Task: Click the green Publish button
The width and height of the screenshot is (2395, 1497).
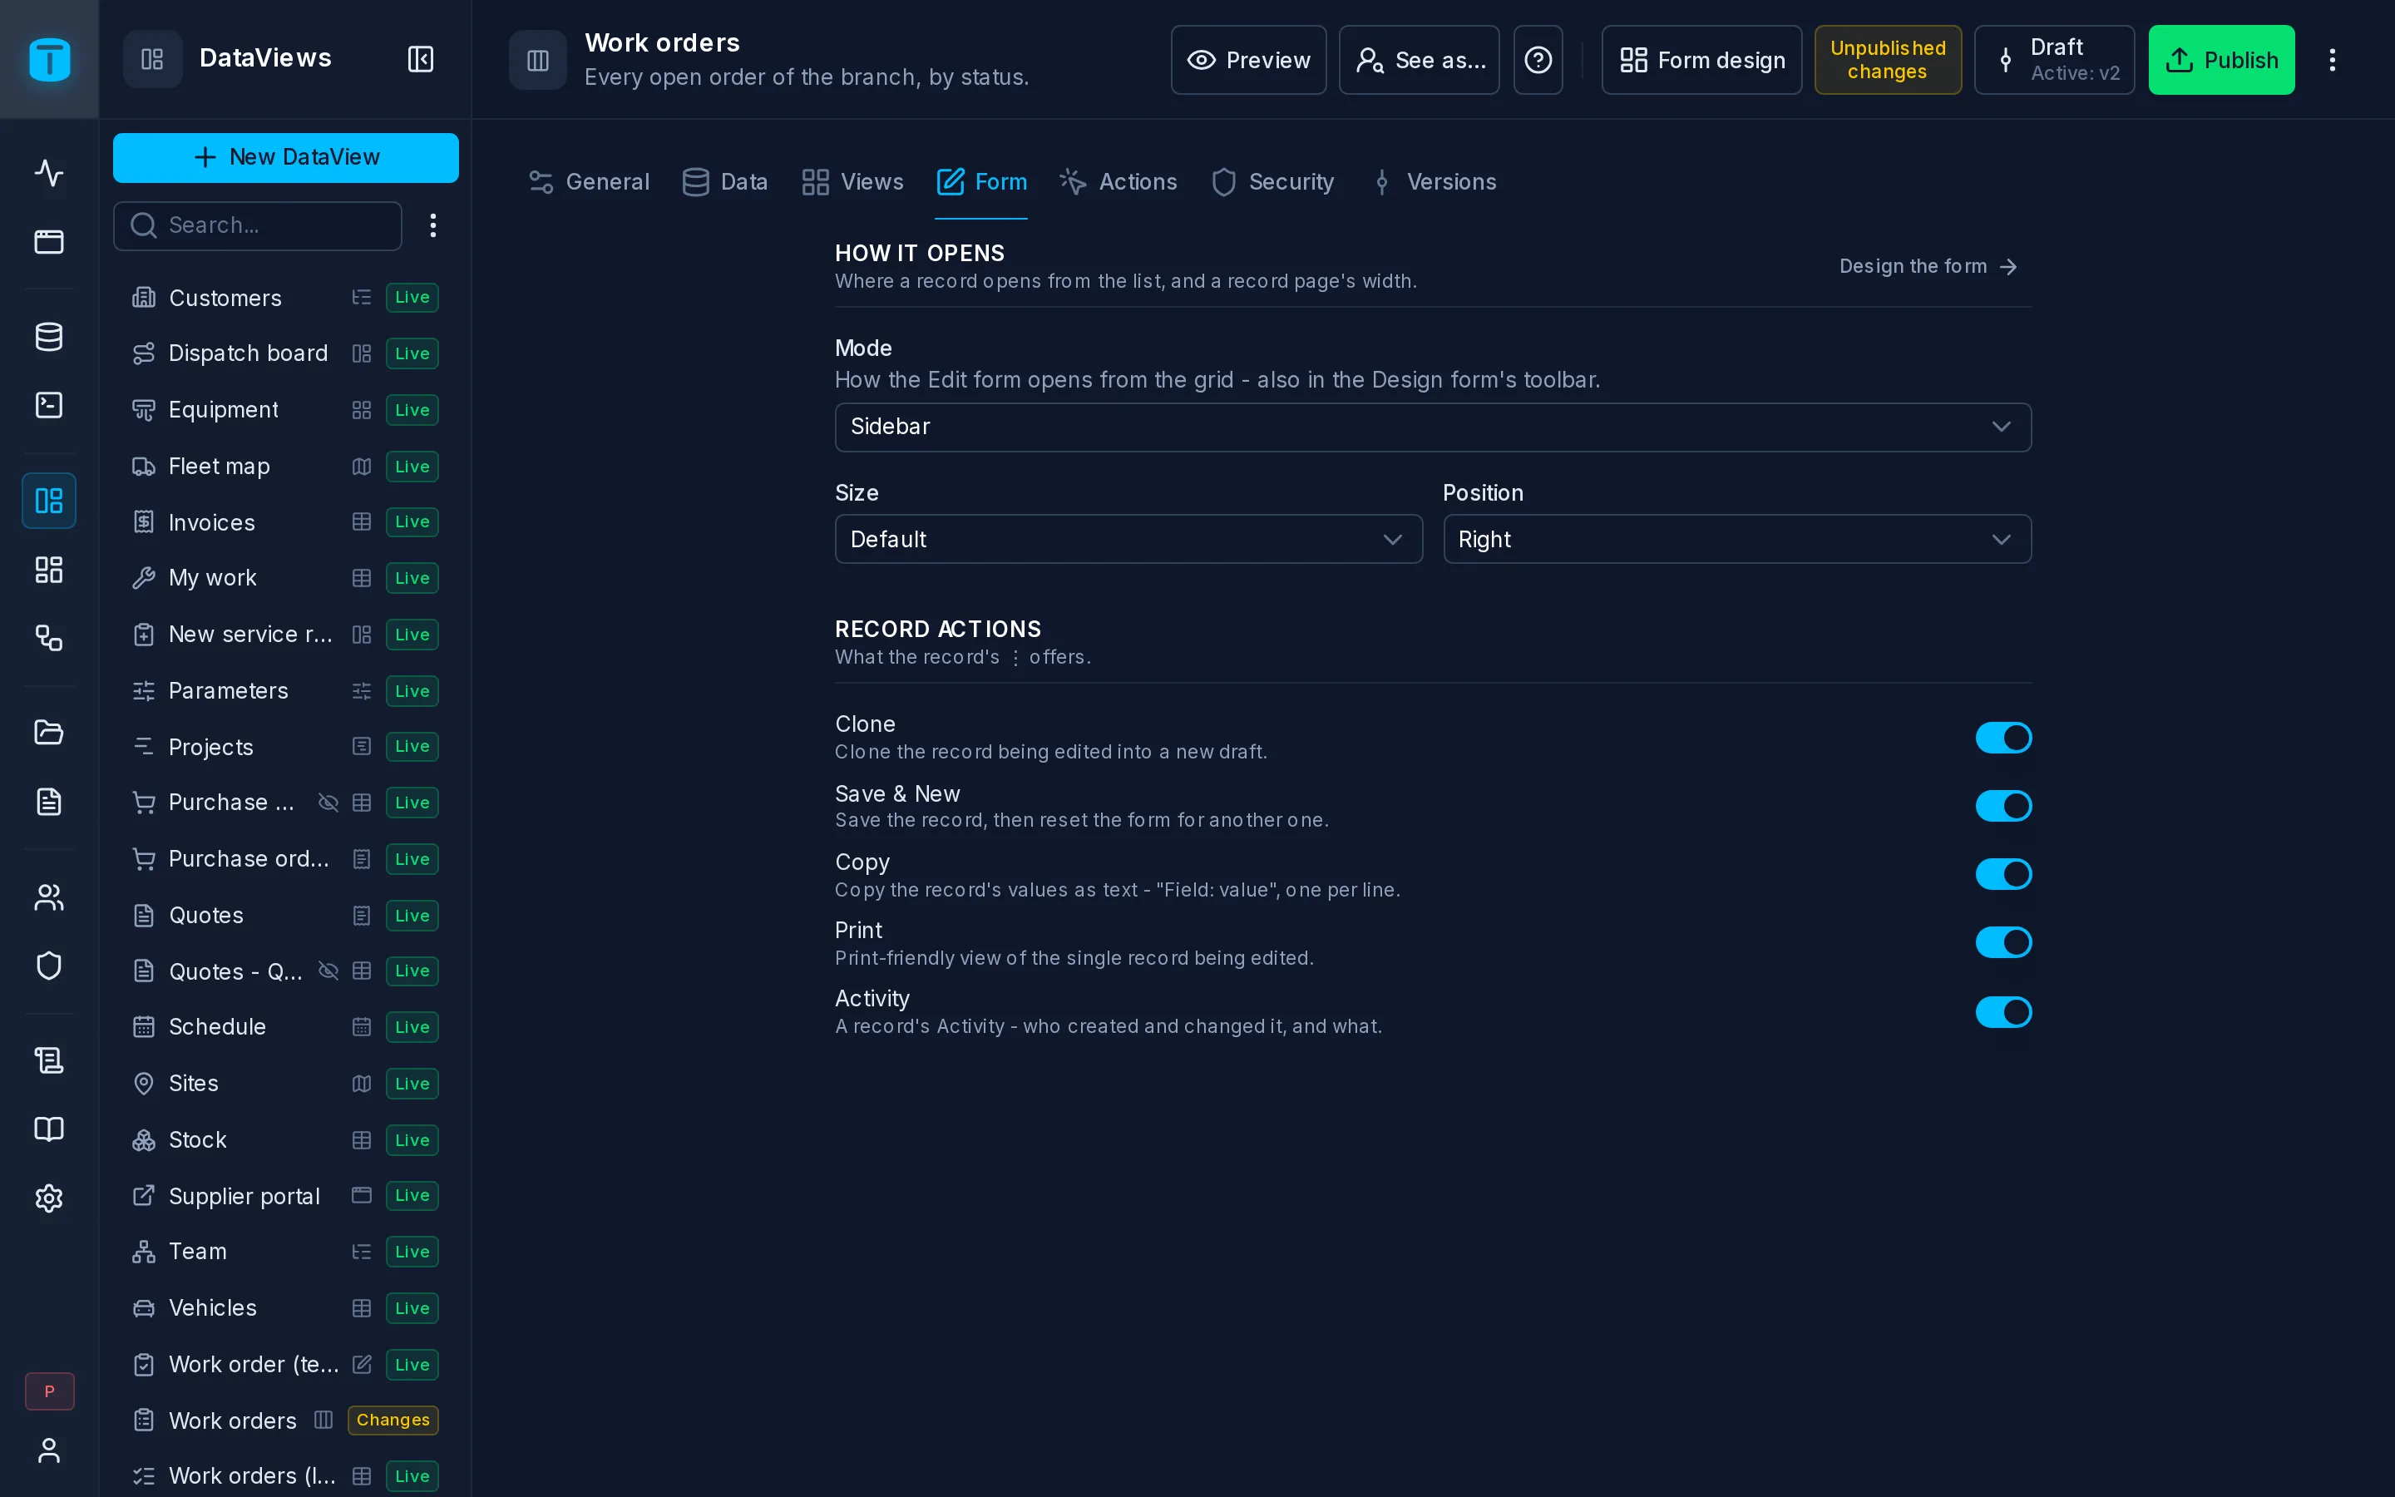Action: point(2221,61)
